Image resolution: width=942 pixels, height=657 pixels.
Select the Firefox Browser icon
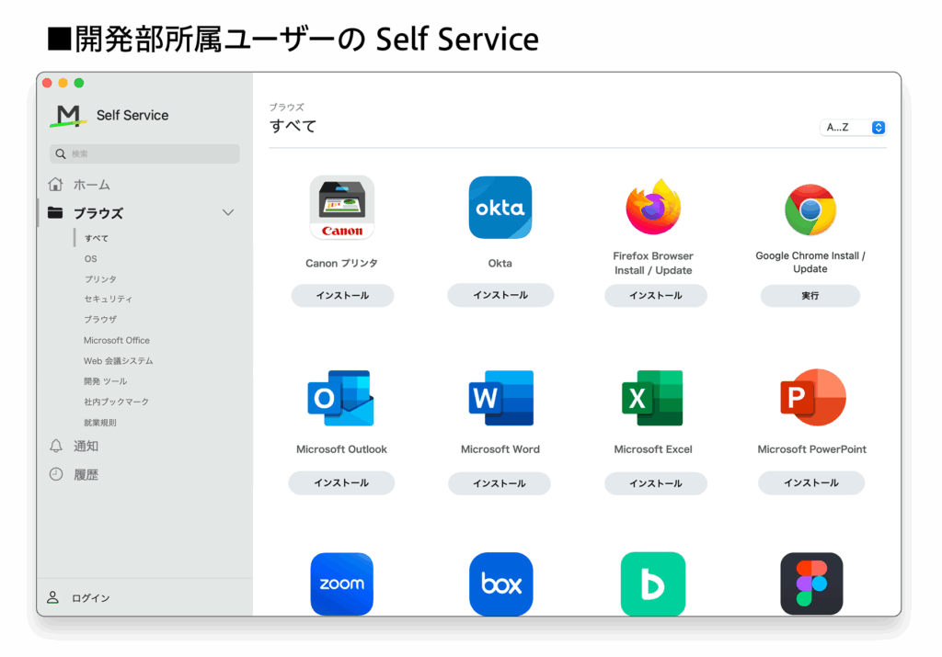(x=653, y=208)
